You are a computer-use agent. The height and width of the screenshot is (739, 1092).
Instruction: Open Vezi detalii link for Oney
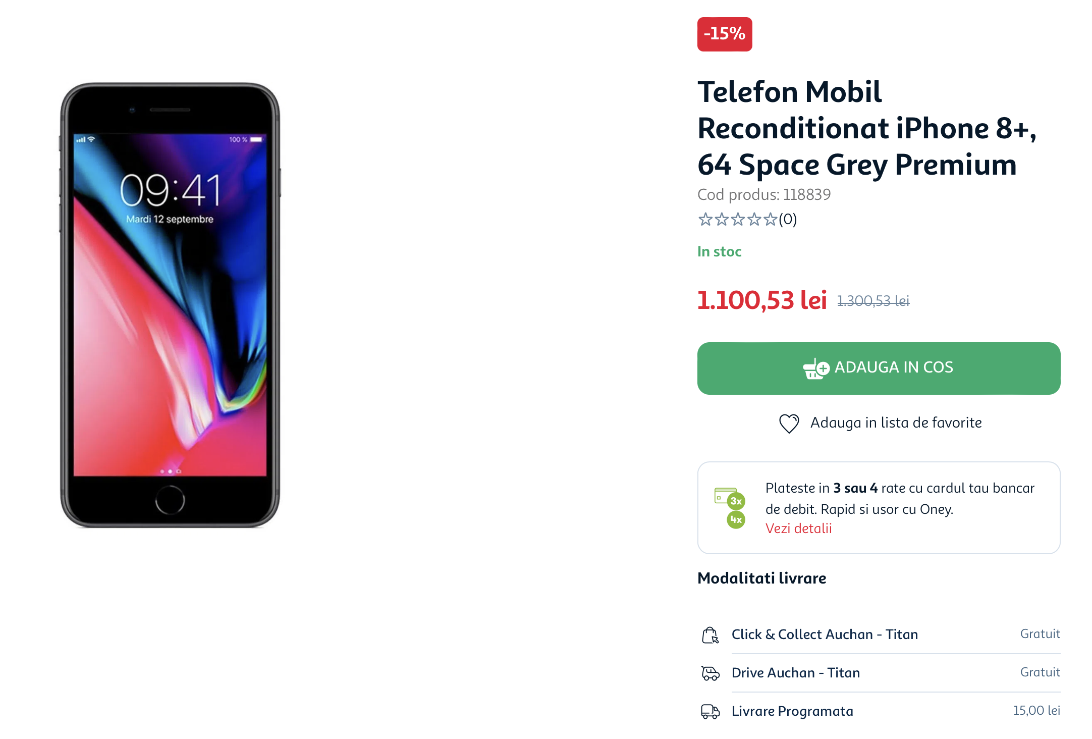(798, 528)
